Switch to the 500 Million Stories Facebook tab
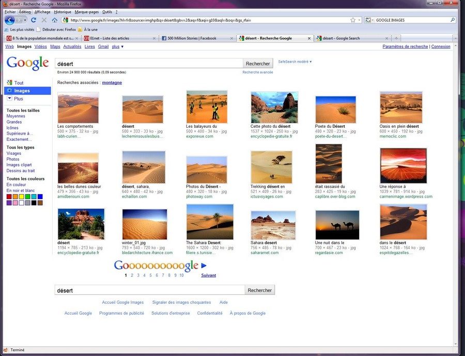 tap(196, 38)
